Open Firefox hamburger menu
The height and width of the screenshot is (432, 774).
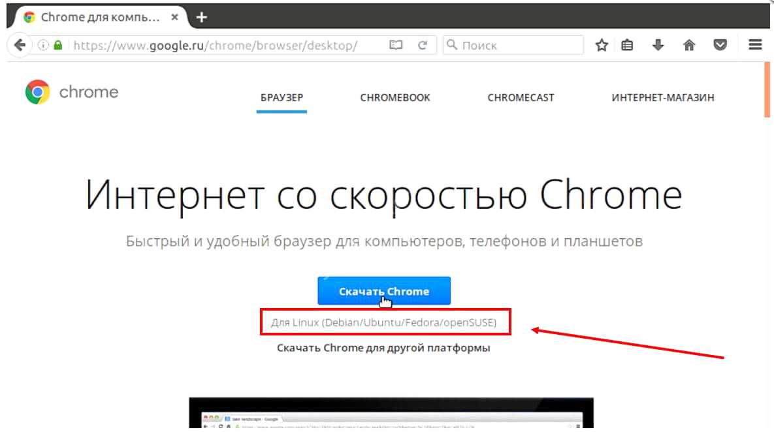(755, 45)
